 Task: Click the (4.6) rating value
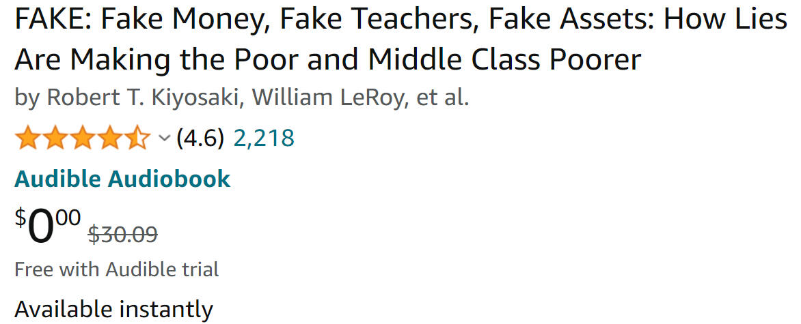pyautogui.click(x=200, y=138)
